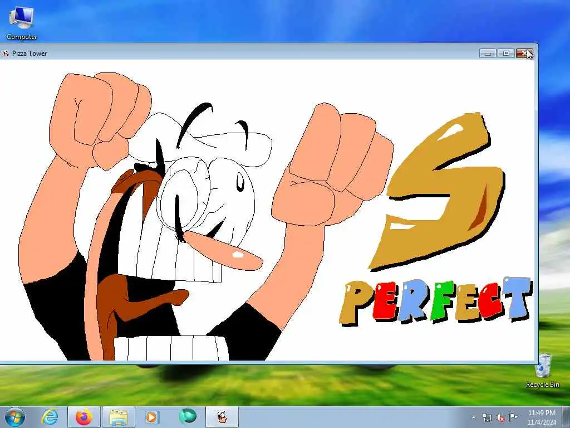Open the Windows Start menu orb
This screenshot has height=428, width=570.
tap(15, 417)
